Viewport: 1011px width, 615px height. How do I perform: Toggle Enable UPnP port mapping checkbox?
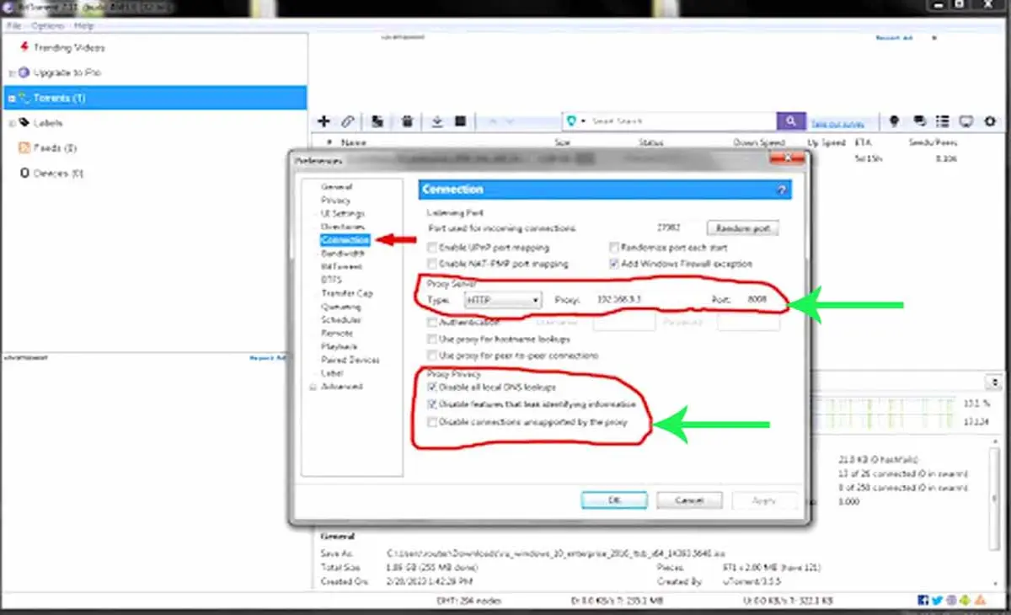click(x=432, y=248)
